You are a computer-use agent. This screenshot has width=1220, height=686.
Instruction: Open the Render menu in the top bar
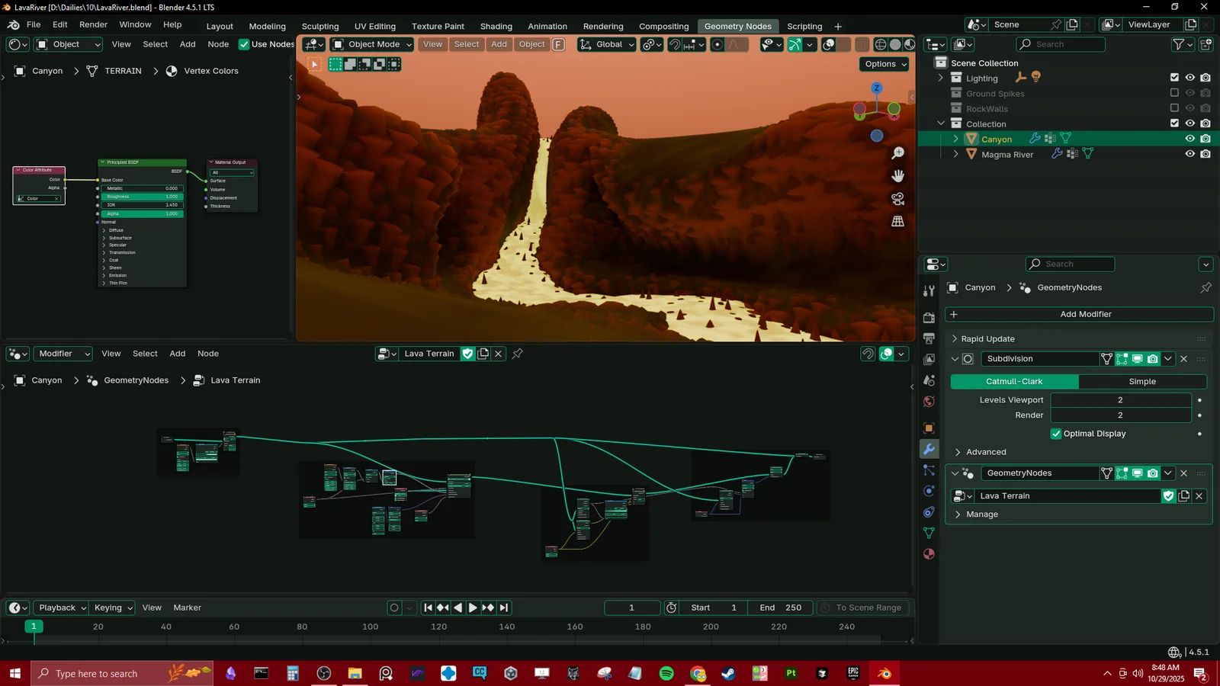[93, 24]
